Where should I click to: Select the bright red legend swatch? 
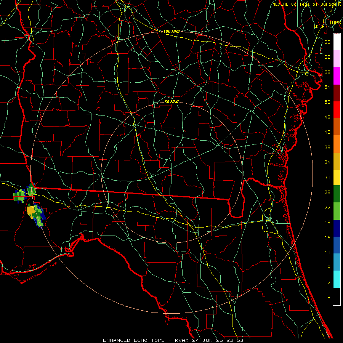coord(337,110)
